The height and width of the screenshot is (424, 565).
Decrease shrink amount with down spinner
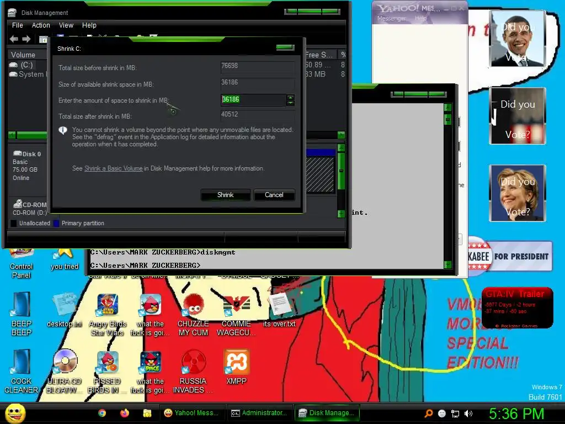290,103
